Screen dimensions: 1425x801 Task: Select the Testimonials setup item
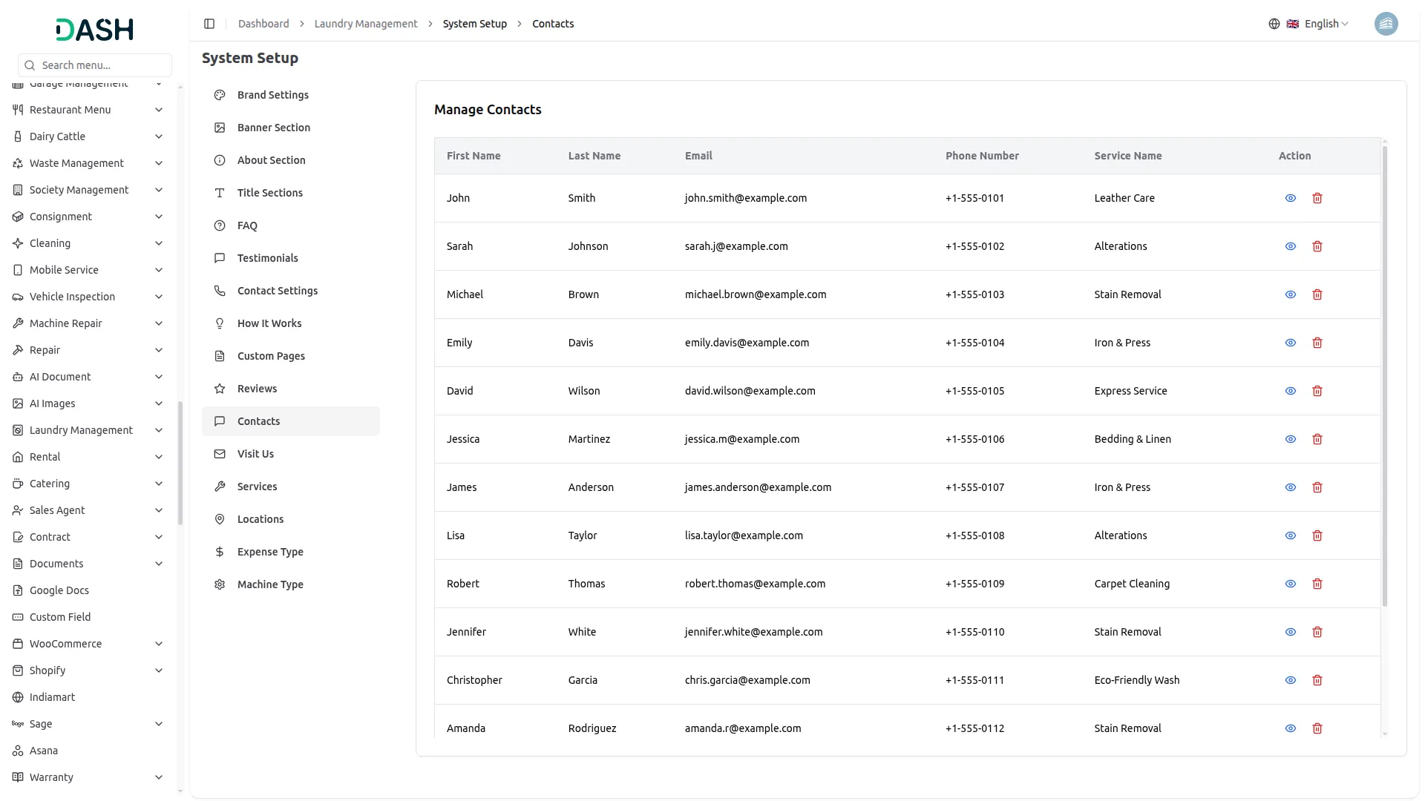point(291,258)
